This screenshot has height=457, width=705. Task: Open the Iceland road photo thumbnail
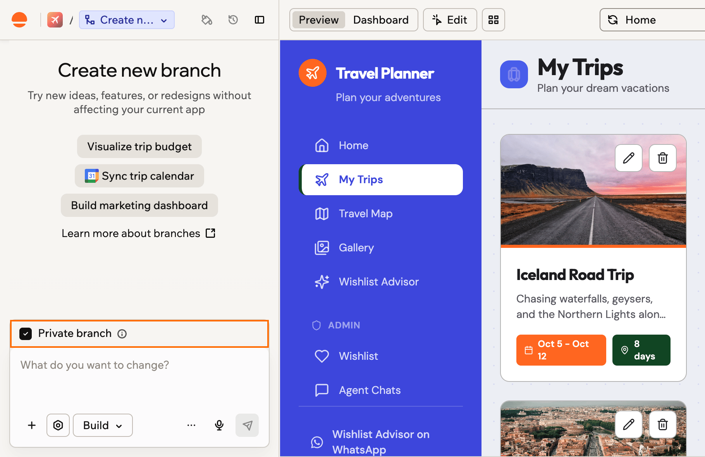pos(593,190)
